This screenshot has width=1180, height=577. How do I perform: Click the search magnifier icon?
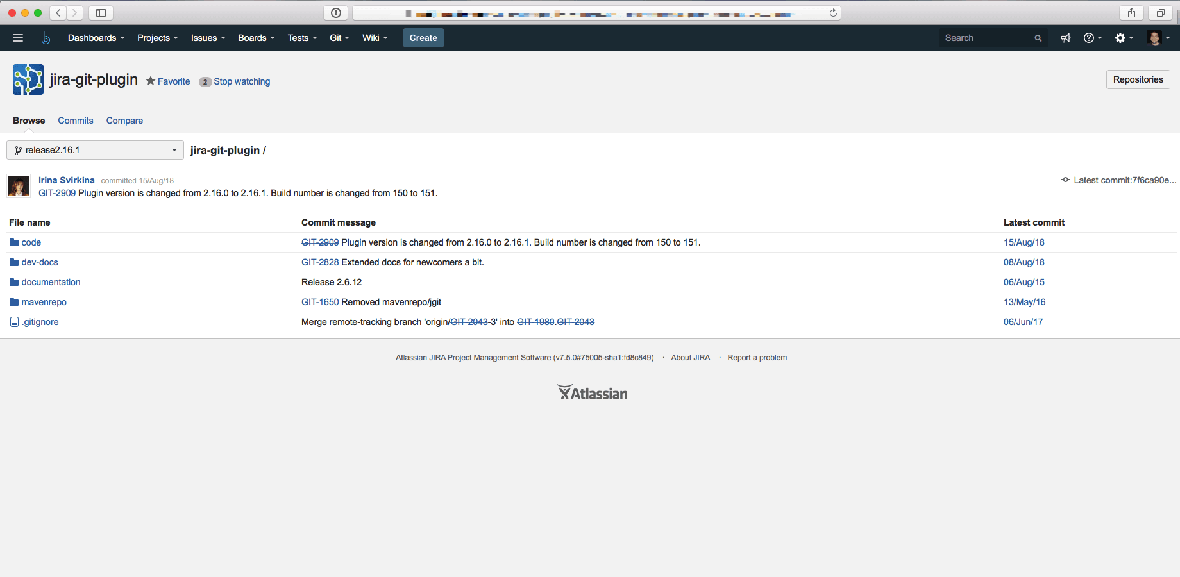coord(1038,38)
